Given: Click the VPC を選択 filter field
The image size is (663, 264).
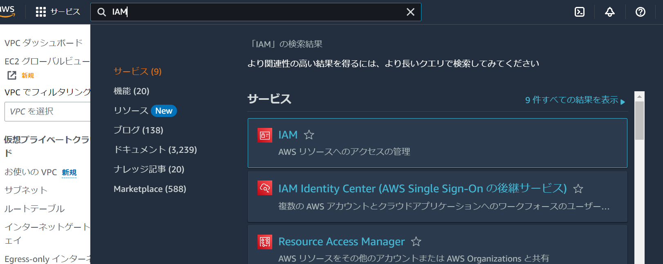Looking at the screenshot, I should pyautogui.click(x=47, y=112).
